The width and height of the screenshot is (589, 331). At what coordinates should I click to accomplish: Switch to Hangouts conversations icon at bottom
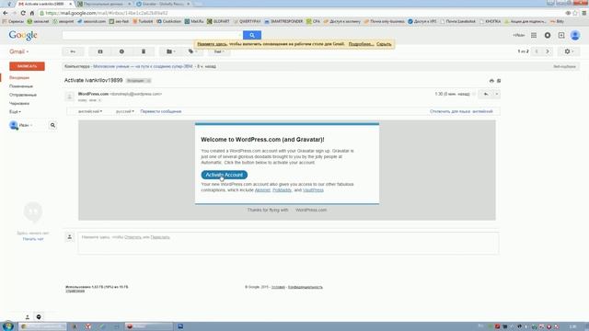pos(39,317)
